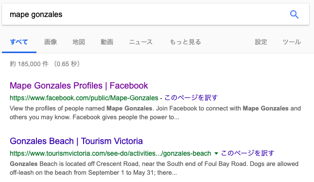Open the ニュース tab

pyautogui.click(x=141, y=42)
